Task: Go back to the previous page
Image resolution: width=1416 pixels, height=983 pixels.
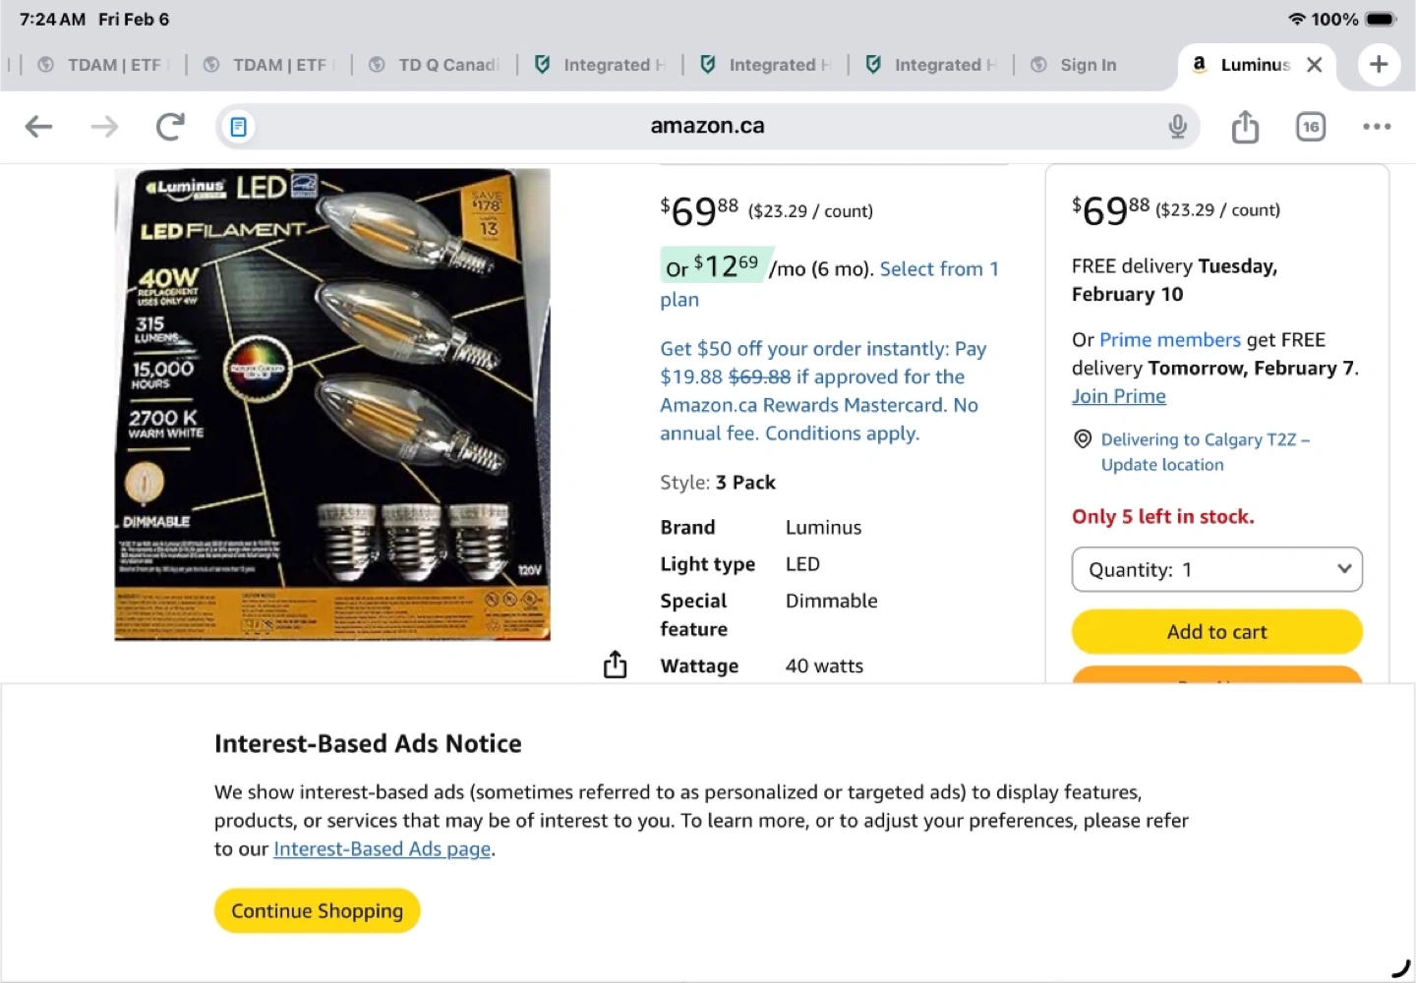Action: click(38, 126)
